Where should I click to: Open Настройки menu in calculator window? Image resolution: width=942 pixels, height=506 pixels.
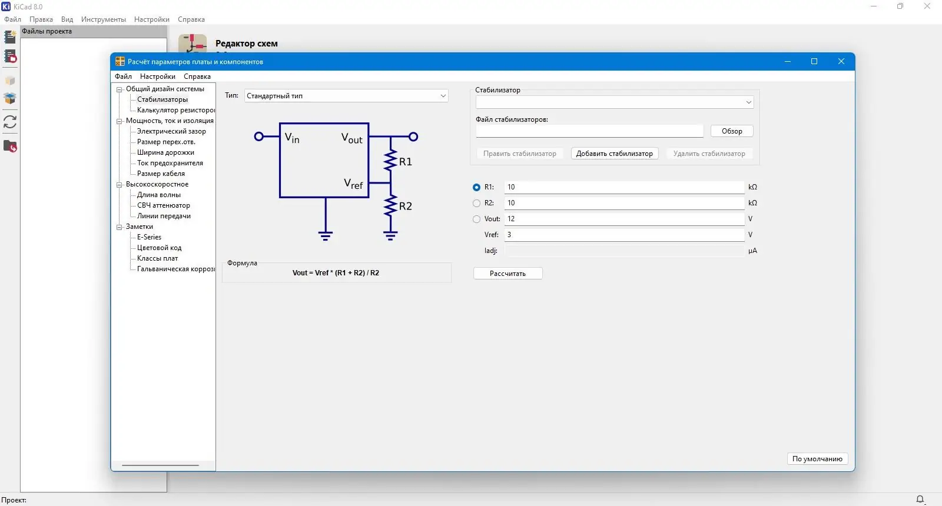(x=157, y=76)
